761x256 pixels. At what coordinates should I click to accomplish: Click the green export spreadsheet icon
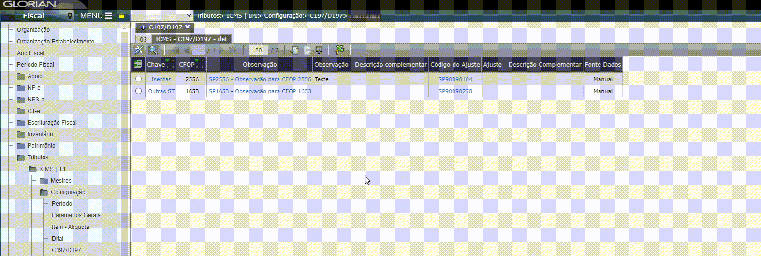[340, 50]
